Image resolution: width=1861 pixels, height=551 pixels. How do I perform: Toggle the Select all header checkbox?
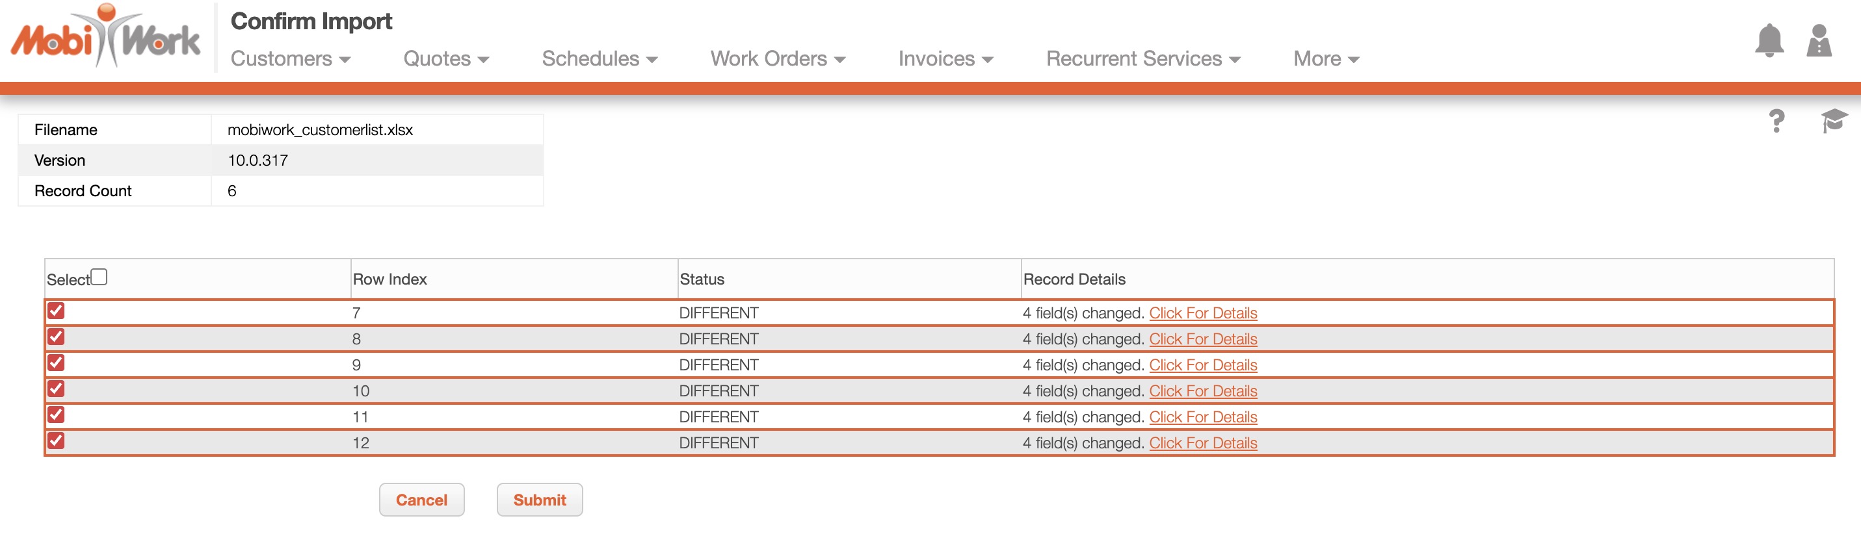99,277
